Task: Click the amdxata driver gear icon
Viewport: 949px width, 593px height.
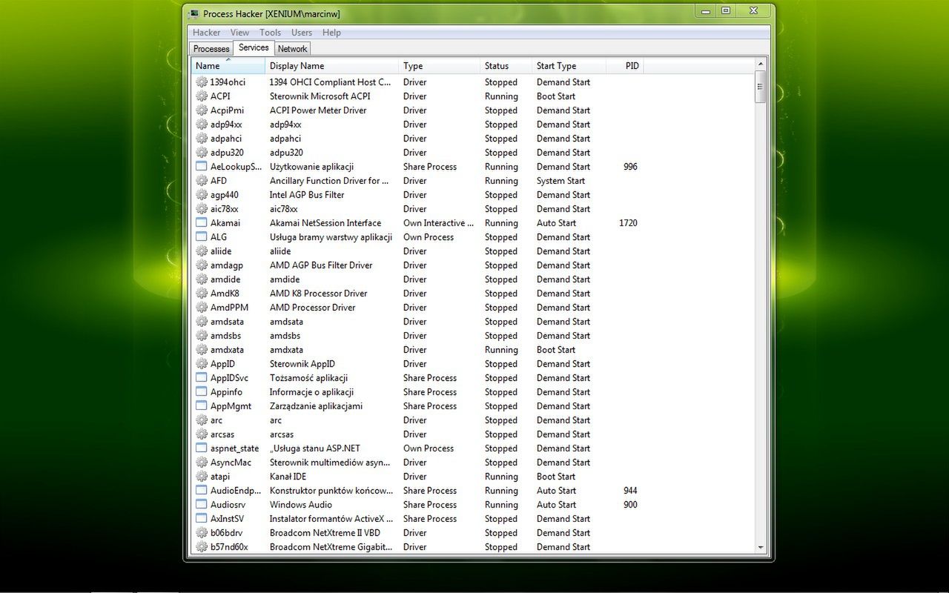Action: (202, 350)
